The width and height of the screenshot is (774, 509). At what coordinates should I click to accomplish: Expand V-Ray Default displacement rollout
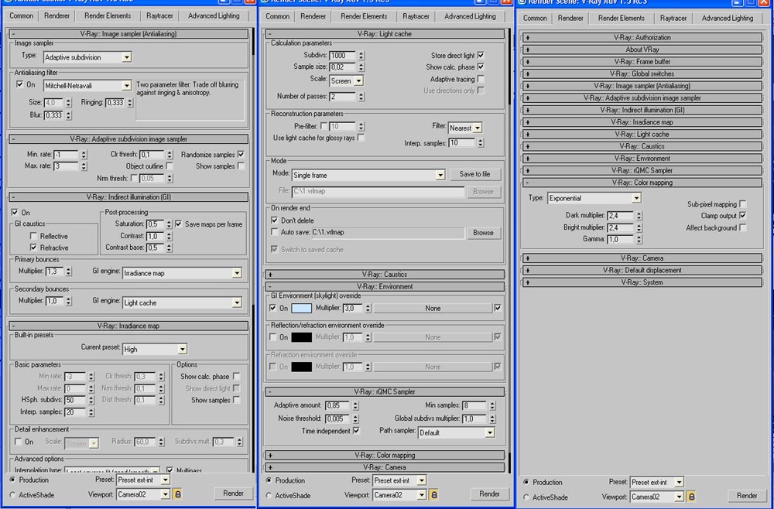pyautogui.click(x=642, y=270)
